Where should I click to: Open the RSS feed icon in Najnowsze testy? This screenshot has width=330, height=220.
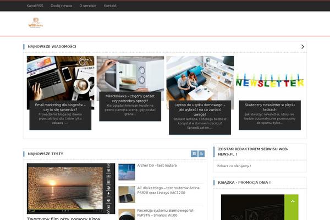(x=202, y=153)
